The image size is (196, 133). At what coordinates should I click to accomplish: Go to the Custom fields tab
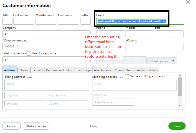[x=124, y=70]
